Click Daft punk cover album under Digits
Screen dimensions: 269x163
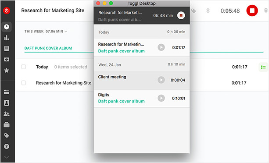(x=121, y=101)
